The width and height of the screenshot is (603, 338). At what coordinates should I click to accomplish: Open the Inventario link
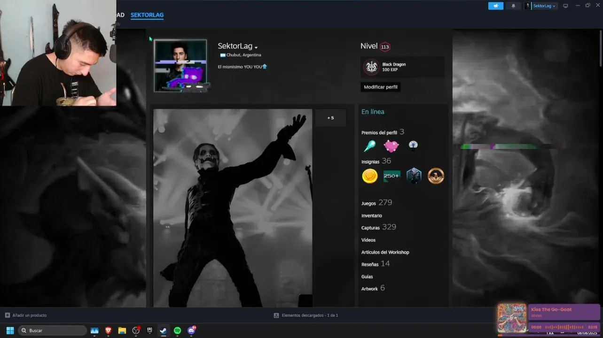point(371,216)
